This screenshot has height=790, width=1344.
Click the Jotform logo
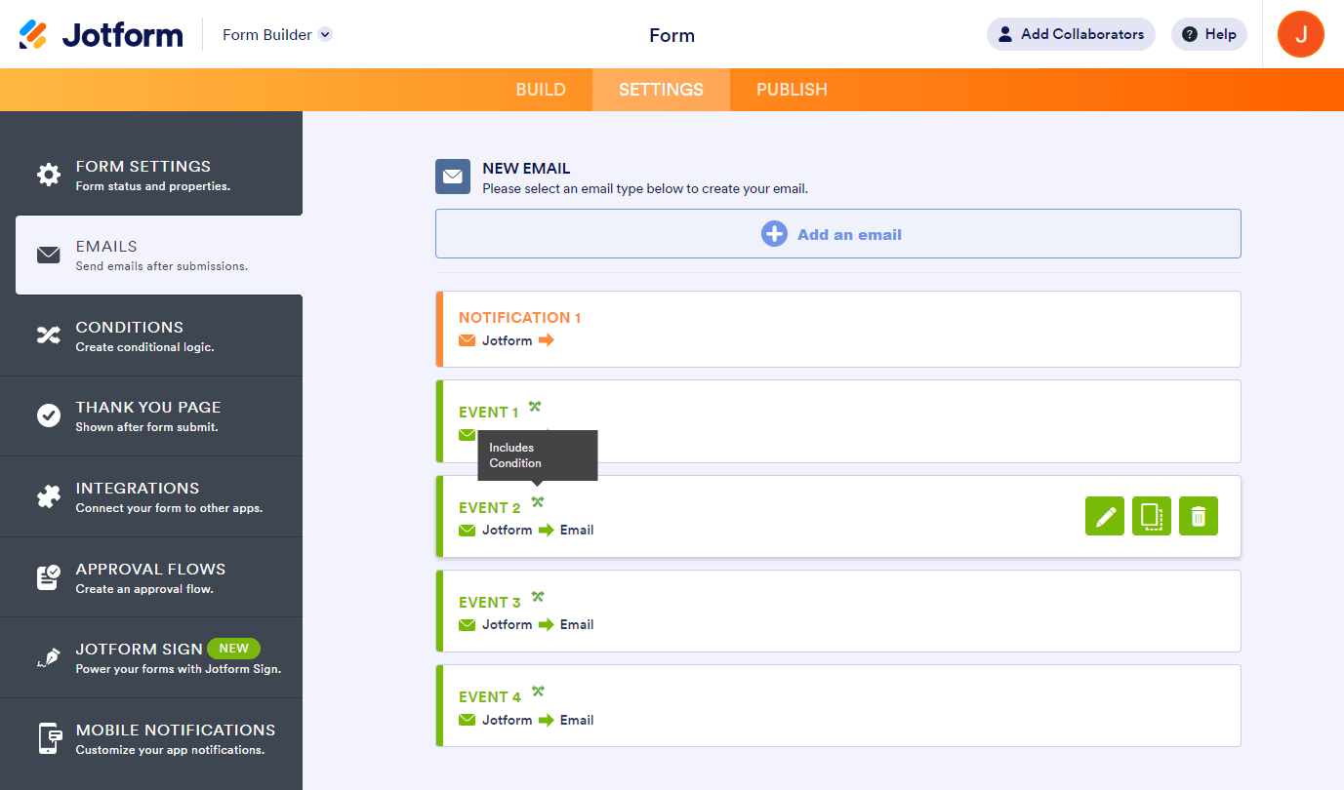[x=102, y=34]
